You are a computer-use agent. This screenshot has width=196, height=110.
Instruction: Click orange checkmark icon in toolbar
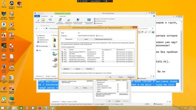coord(146,32)
